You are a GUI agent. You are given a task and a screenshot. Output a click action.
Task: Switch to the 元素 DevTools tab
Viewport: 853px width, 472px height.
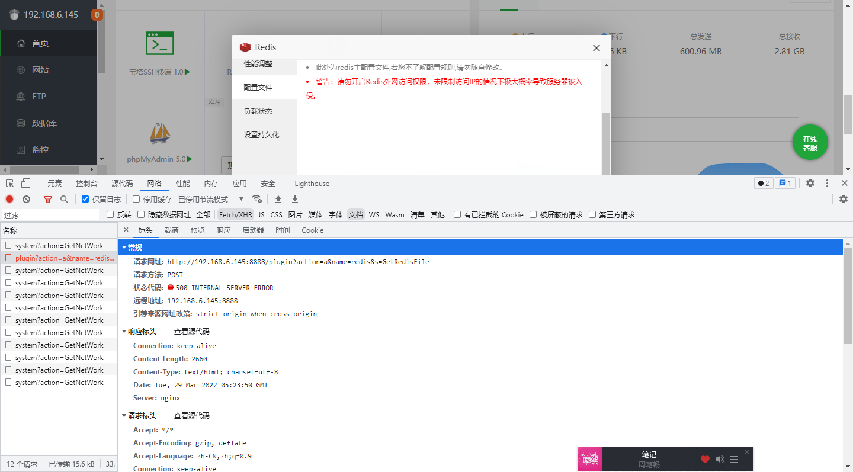click(54, 184)
